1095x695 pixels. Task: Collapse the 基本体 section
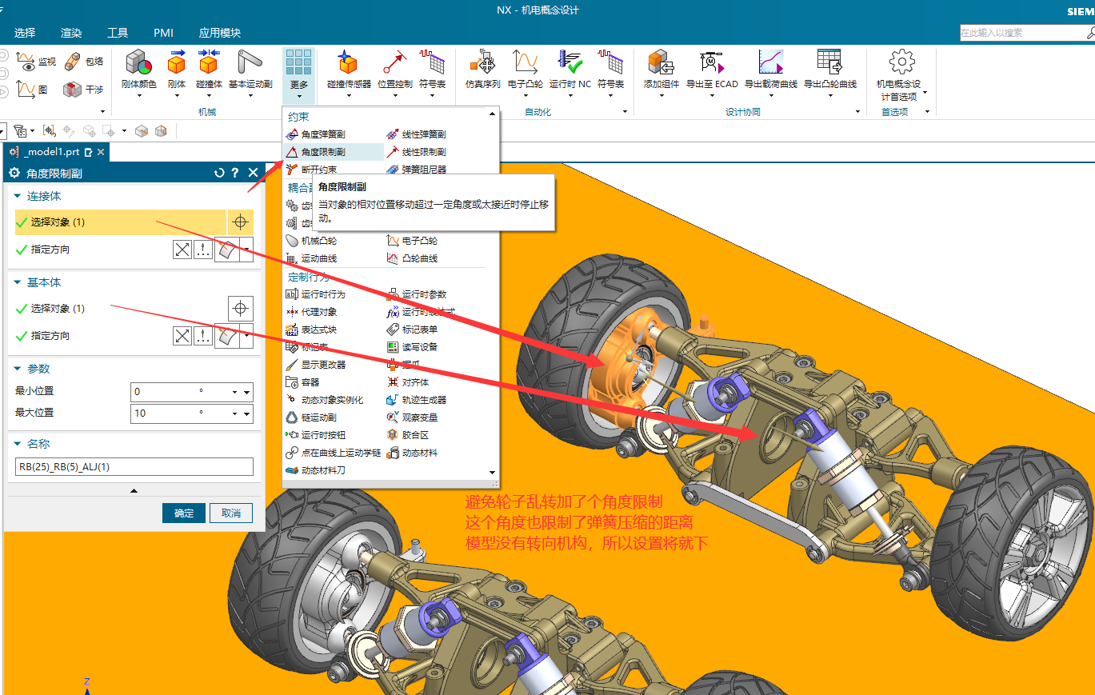[18, 282]
